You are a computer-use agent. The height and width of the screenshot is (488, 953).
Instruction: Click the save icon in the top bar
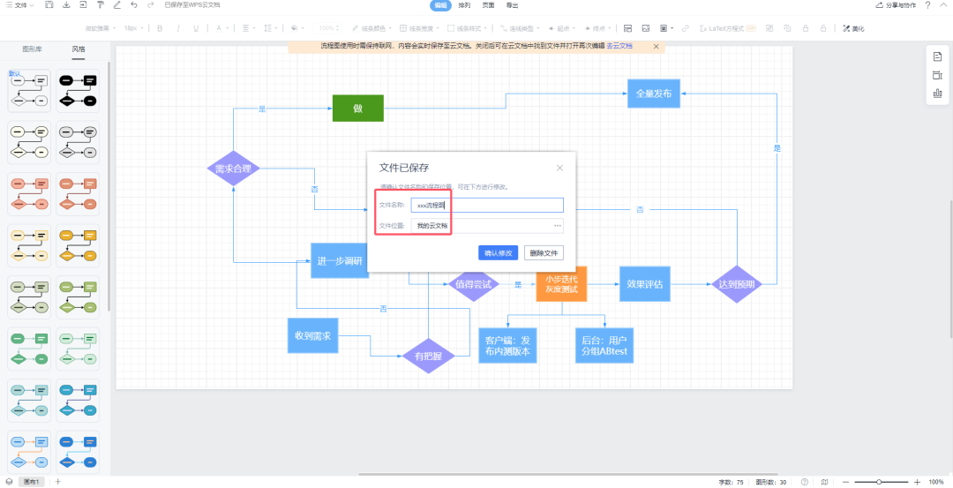coord(49,5)
